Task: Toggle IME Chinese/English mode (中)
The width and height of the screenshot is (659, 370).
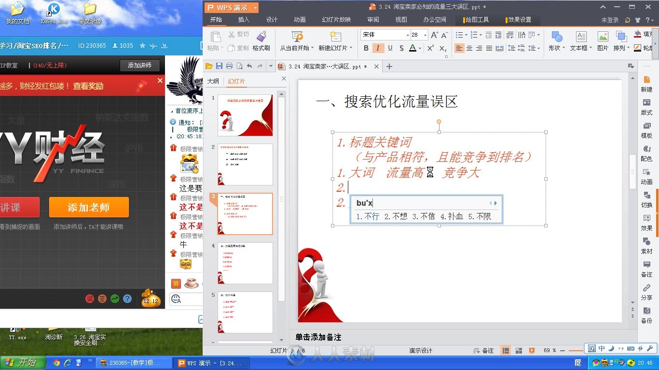Action: (x=601, y=348)
